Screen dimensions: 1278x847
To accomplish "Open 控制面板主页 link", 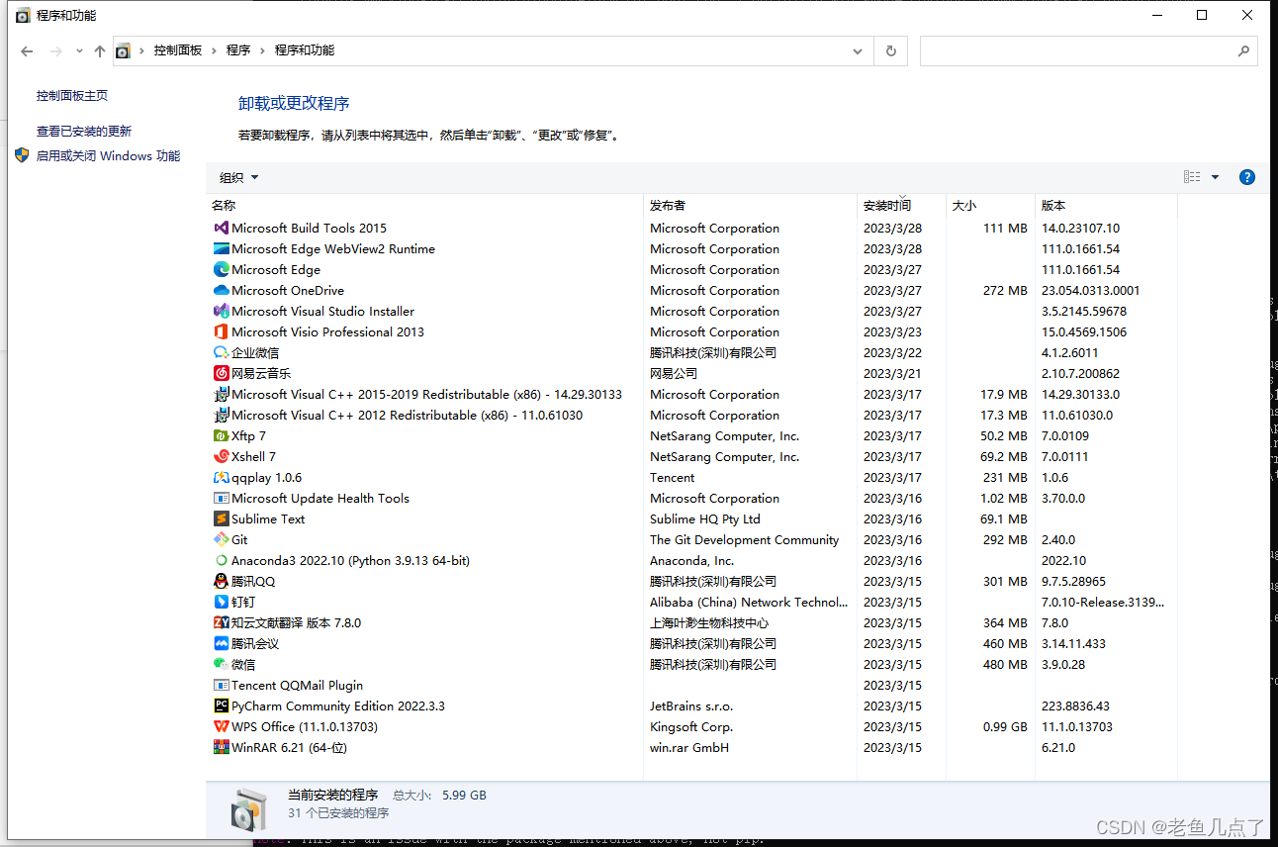I will (x=72, y=96).
